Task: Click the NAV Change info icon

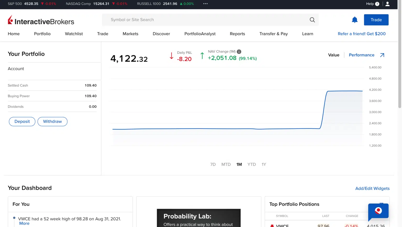Action: [239, 52]
